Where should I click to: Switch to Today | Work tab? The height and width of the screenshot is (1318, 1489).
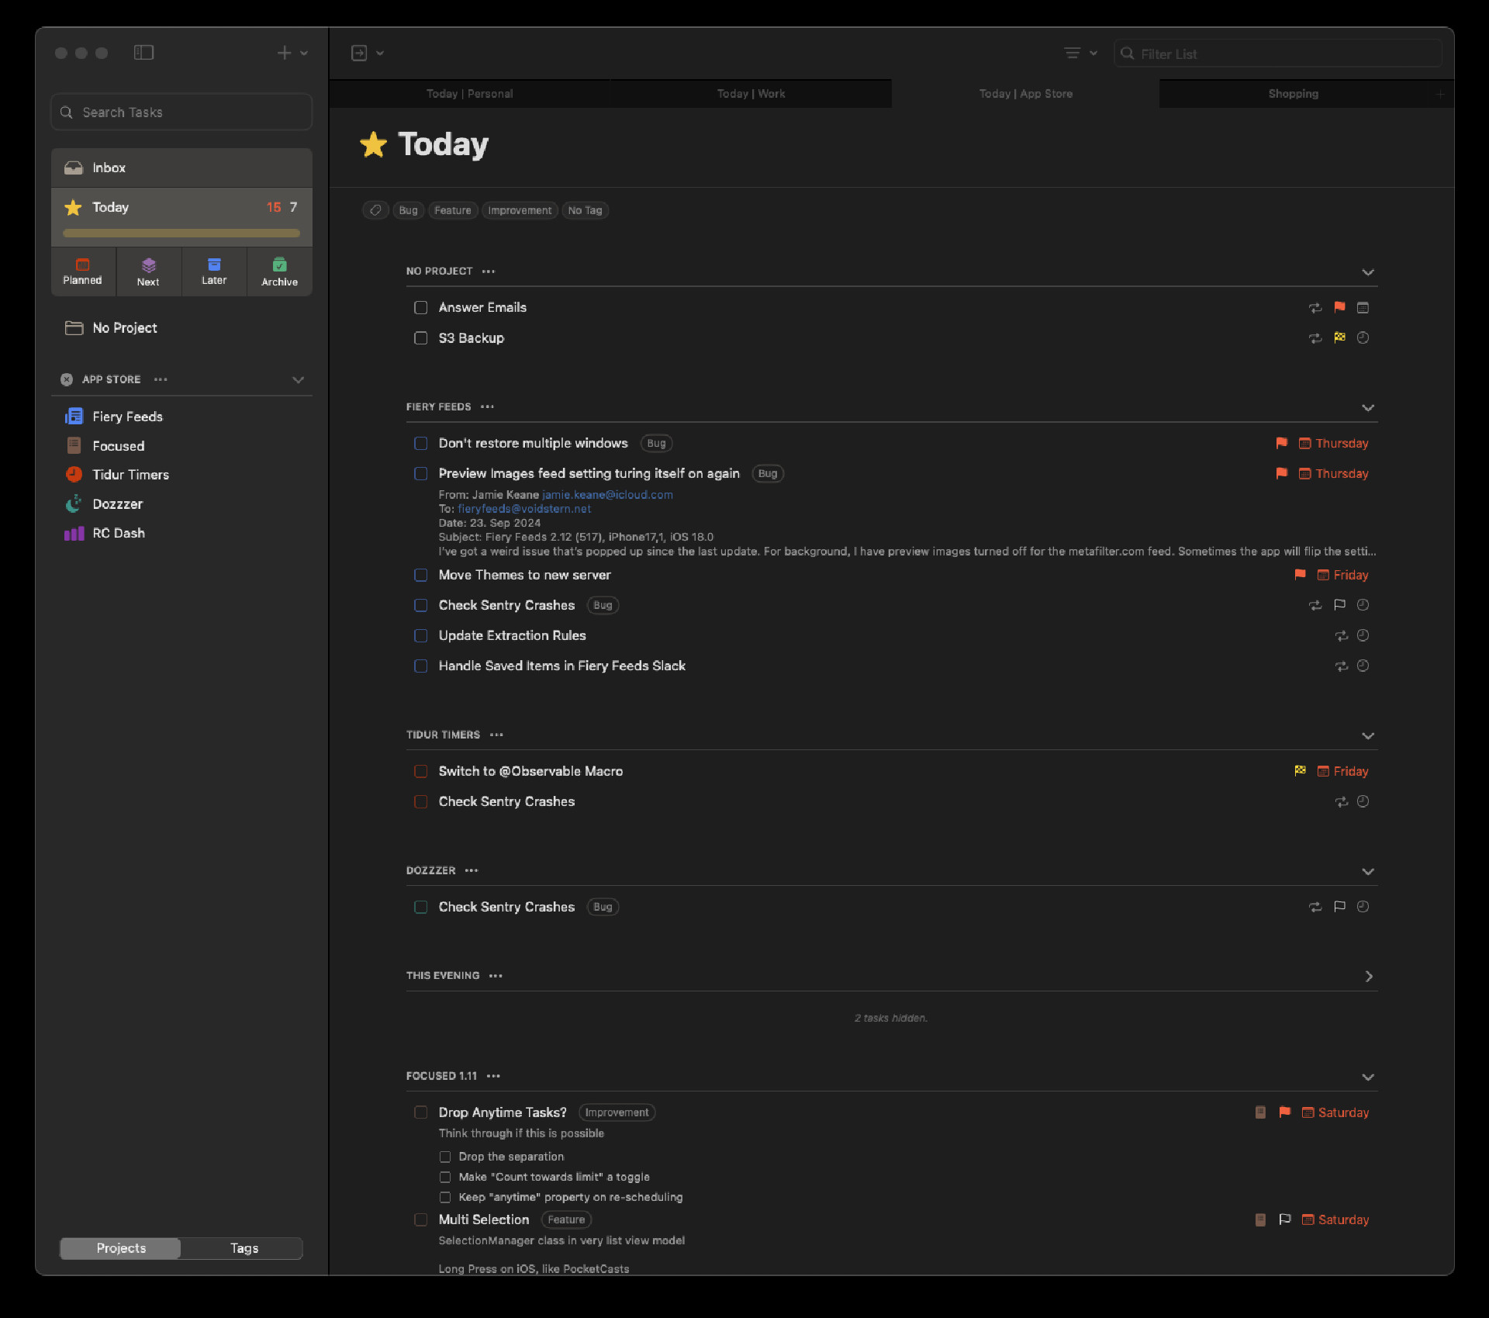point(751,93)
